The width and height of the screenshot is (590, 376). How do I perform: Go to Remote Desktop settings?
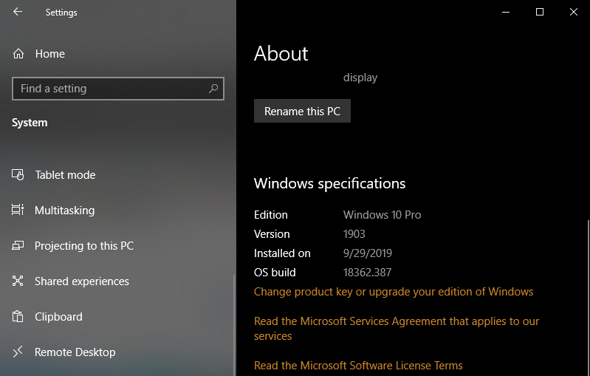pos(75,352)
